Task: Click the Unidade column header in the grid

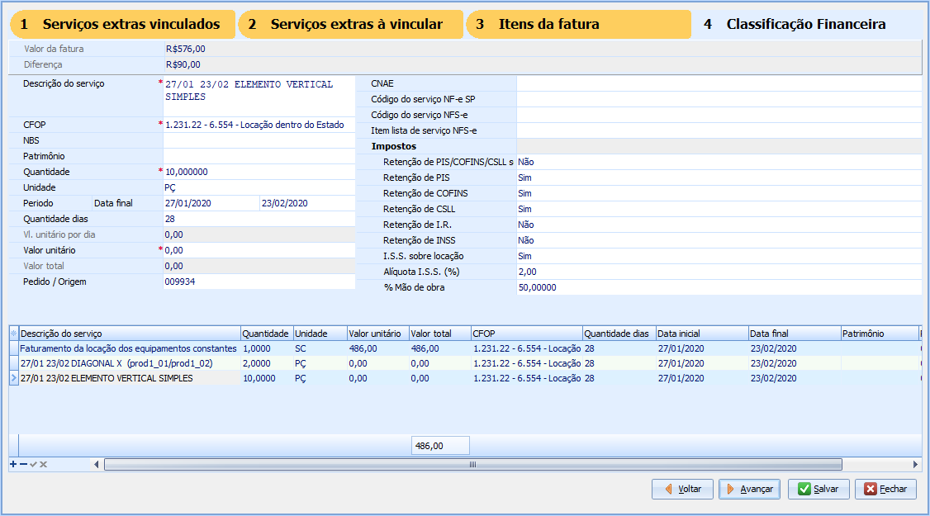Action: pyautogui.click(x=320, y=334)
